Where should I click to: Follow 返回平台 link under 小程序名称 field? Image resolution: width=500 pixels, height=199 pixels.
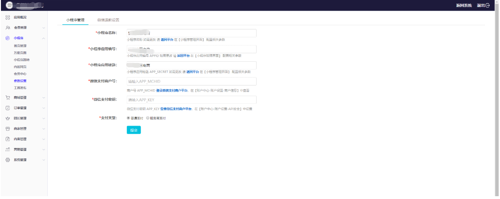coord(167,40)
